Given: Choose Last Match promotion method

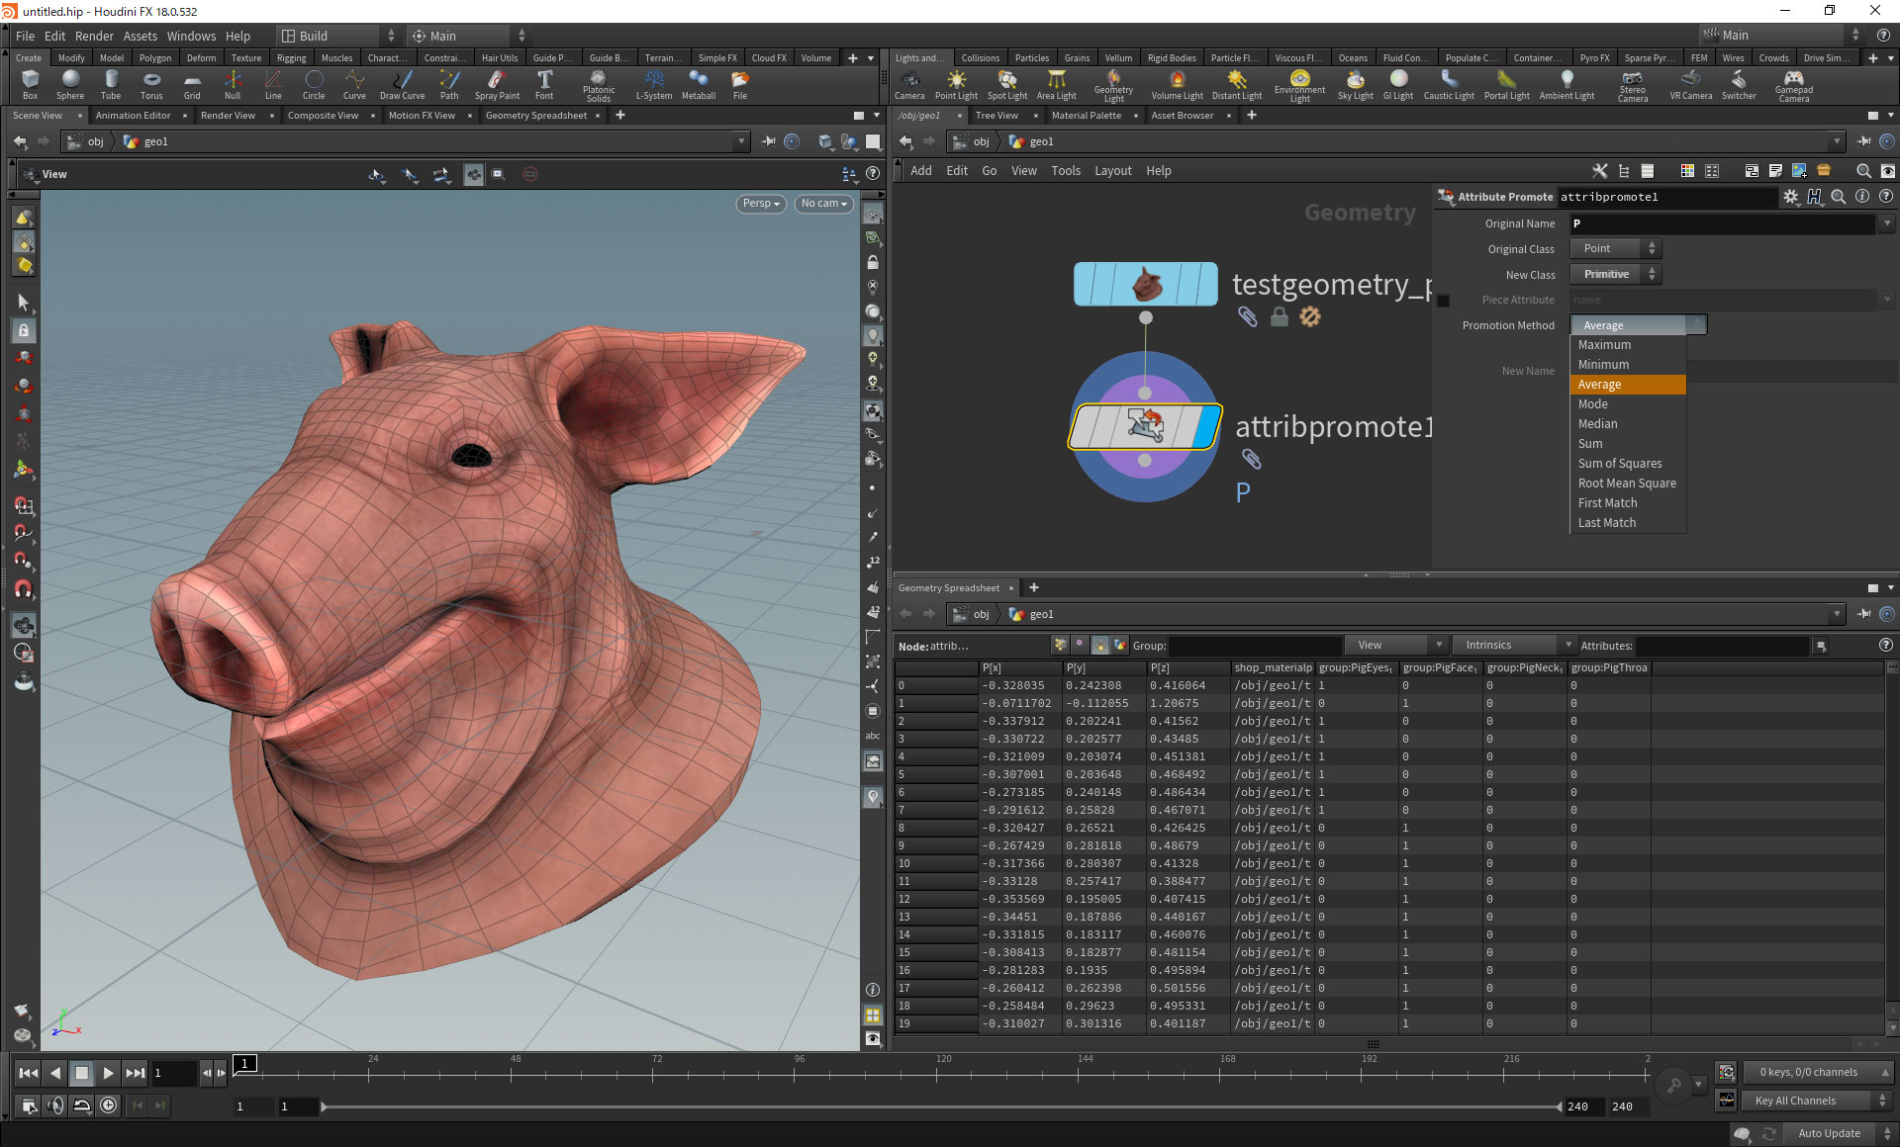Looking at the screenshot, I should (1628, 523).
